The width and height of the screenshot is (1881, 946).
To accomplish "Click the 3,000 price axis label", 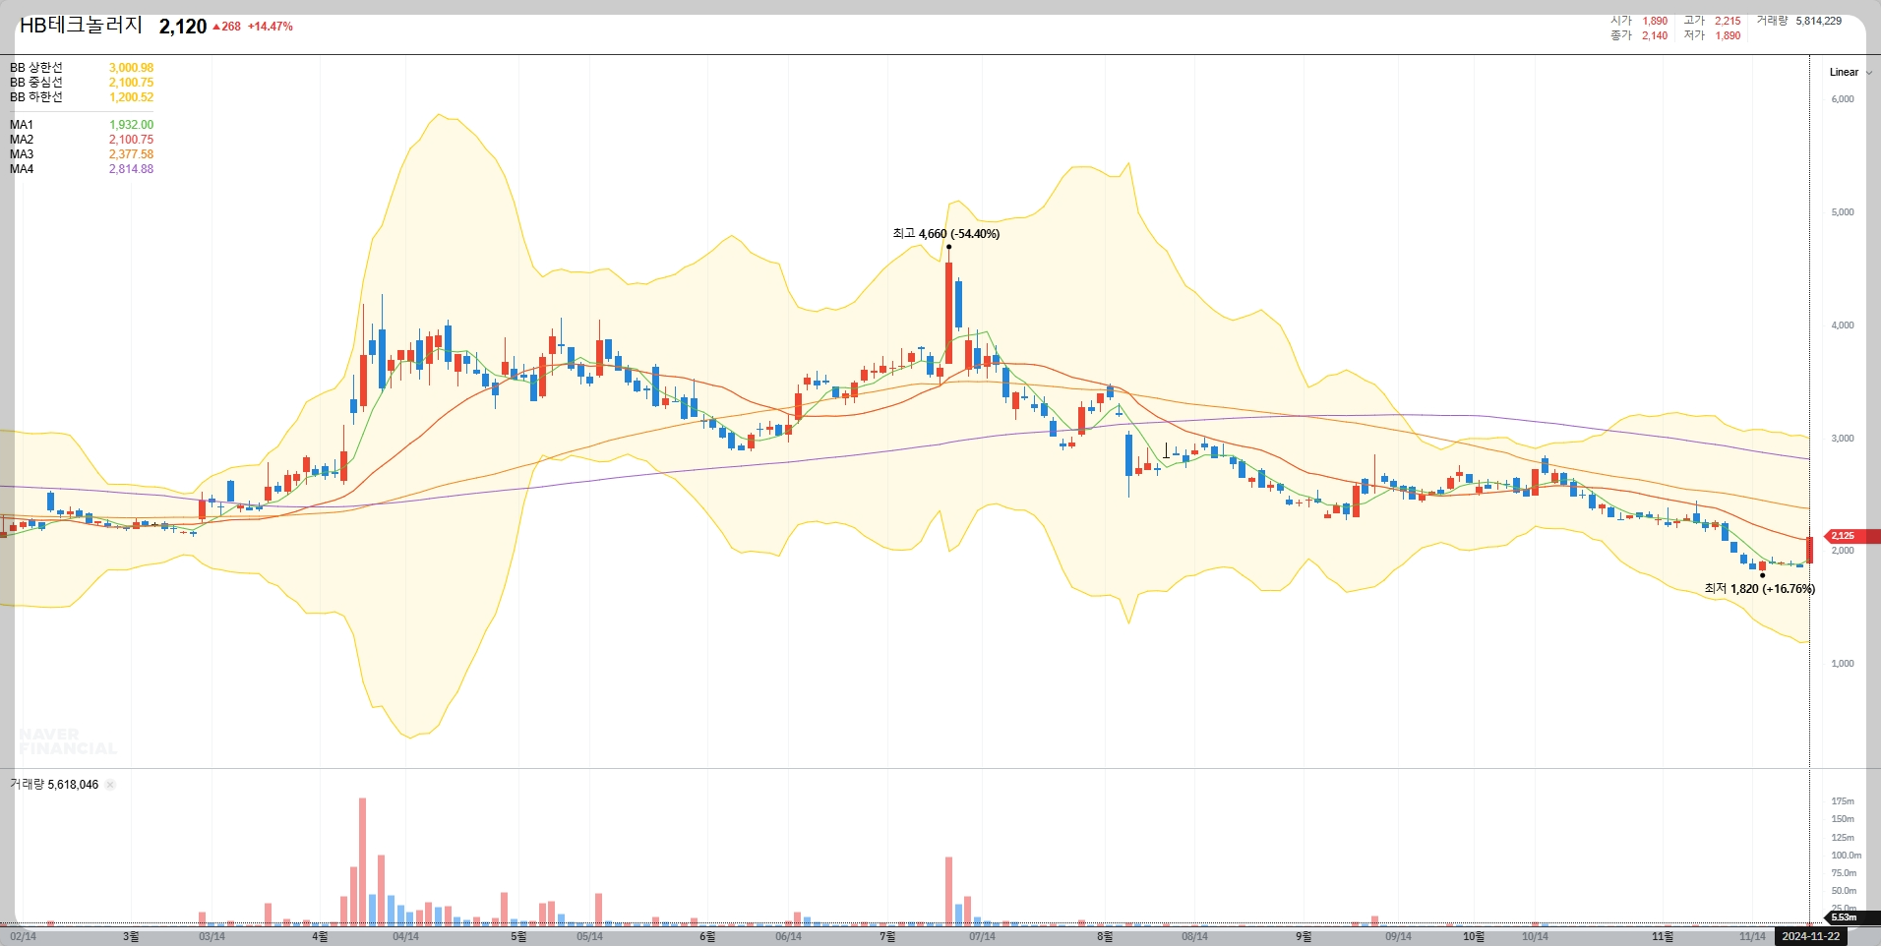I will 1843,439.
